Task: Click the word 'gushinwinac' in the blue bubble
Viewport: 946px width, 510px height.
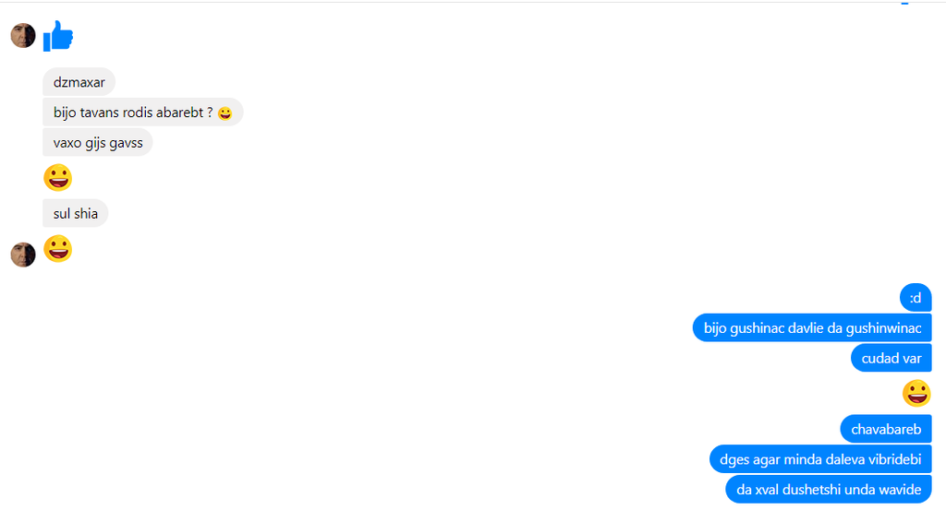Action: (884, 328)
